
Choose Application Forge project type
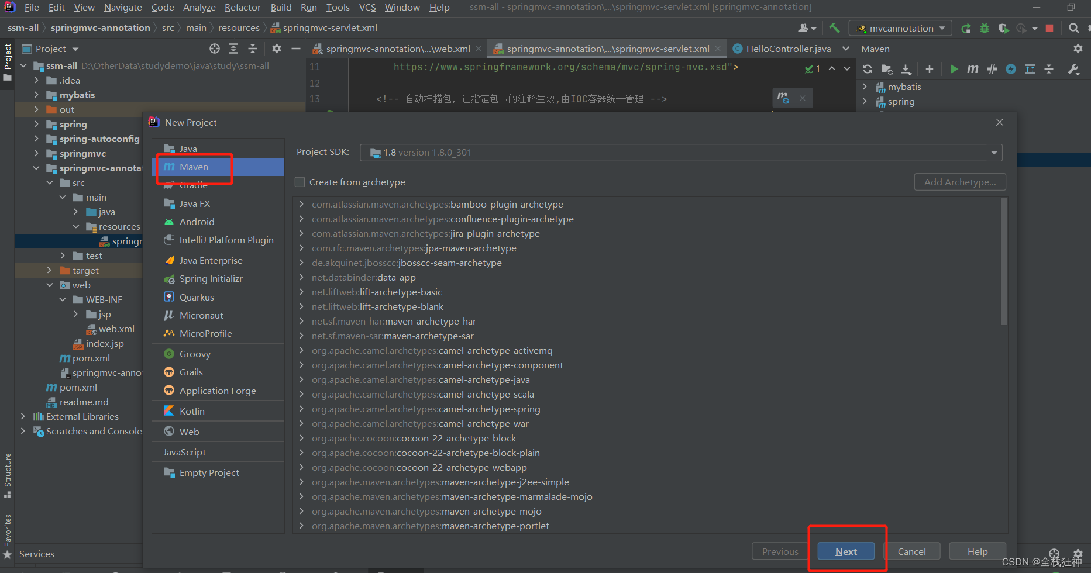(x=218, y=391)
